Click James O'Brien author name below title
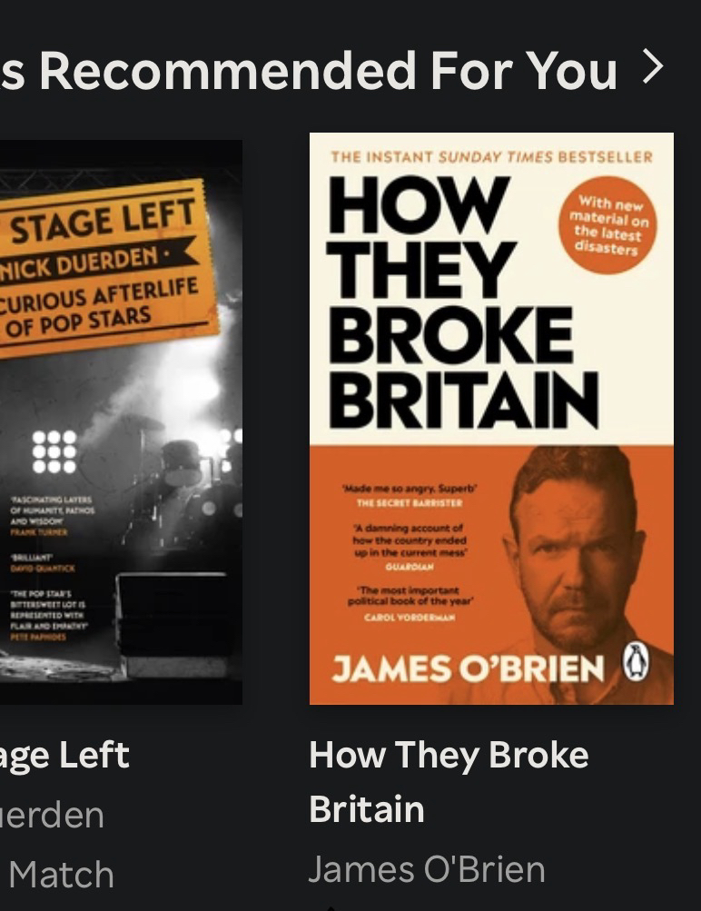Screen dimensions: 701x911 pyautogui.click(x=427, y=870)
